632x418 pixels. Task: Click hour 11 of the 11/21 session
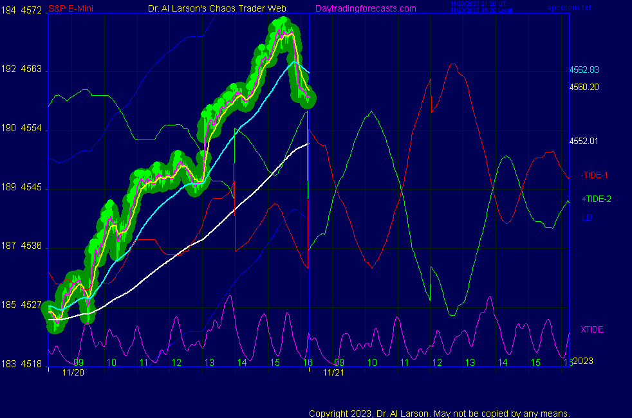[x=405, y=363]
